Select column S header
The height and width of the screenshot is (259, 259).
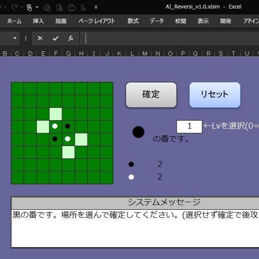pyautogui.click(x=221, y=53)
